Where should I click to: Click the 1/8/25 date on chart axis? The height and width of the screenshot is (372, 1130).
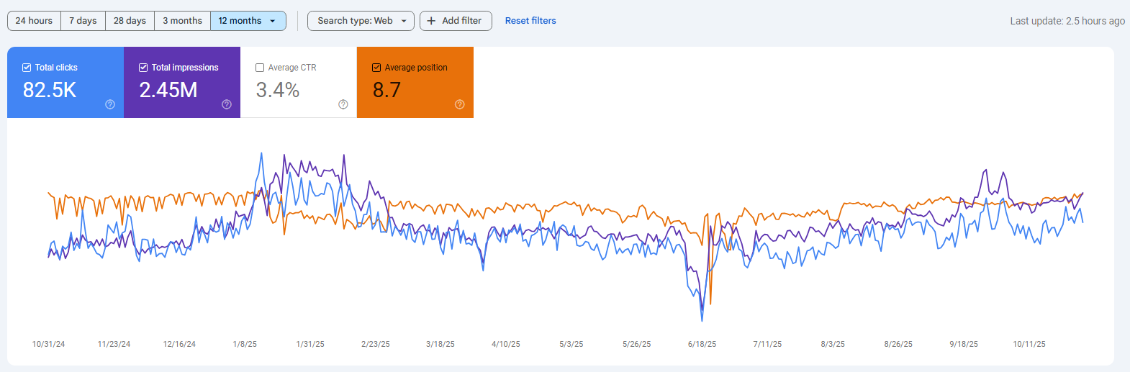(245, 344)
